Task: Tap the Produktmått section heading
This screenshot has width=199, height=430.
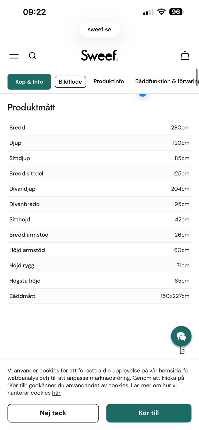Action: [31, 107]
